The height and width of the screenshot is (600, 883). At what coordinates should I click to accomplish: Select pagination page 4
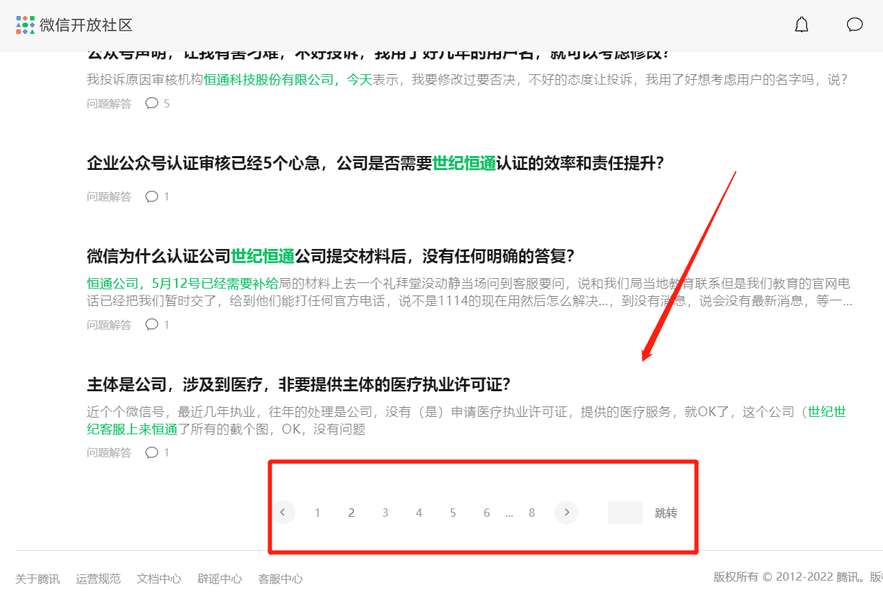(x=419, y=513)
